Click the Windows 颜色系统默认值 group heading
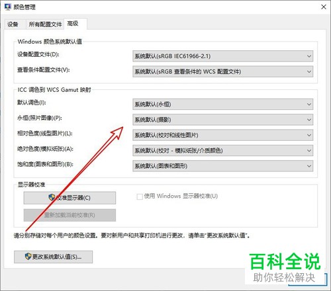This screenshot has width=331, height=291. tap(50, 42)
